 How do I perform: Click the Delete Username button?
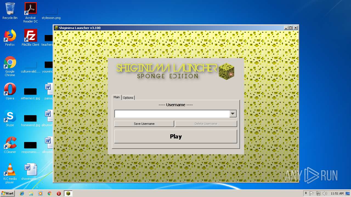(206, 124)
